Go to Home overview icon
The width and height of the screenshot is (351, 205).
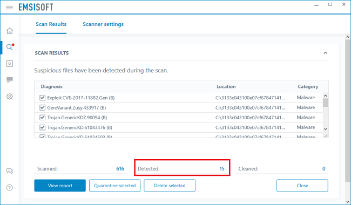[x=10, y=31]
